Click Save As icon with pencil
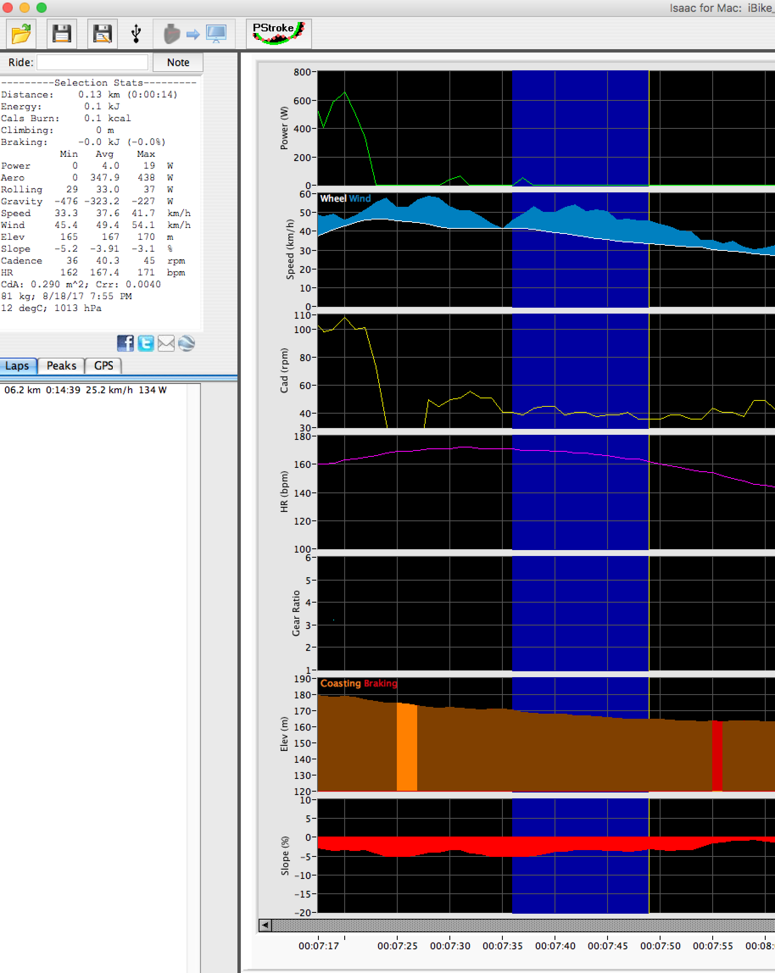The width and height of the screenshot is (775, 973). point(103,34)
